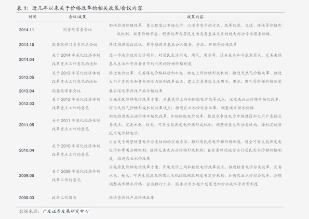The width and height of the screenshot is (309, 219).
Task: Select the 会议/政策 column header
Action: [x=77, y=17]
